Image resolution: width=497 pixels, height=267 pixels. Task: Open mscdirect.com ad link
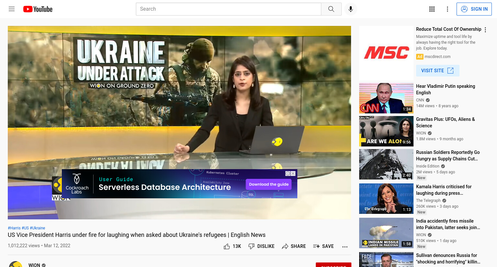(x=437, y=57)
